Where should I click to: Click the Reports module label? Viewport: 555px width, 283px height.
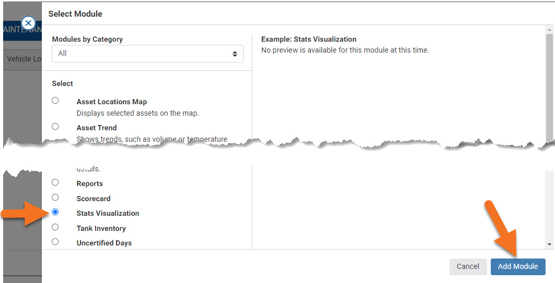coord(90,183)
